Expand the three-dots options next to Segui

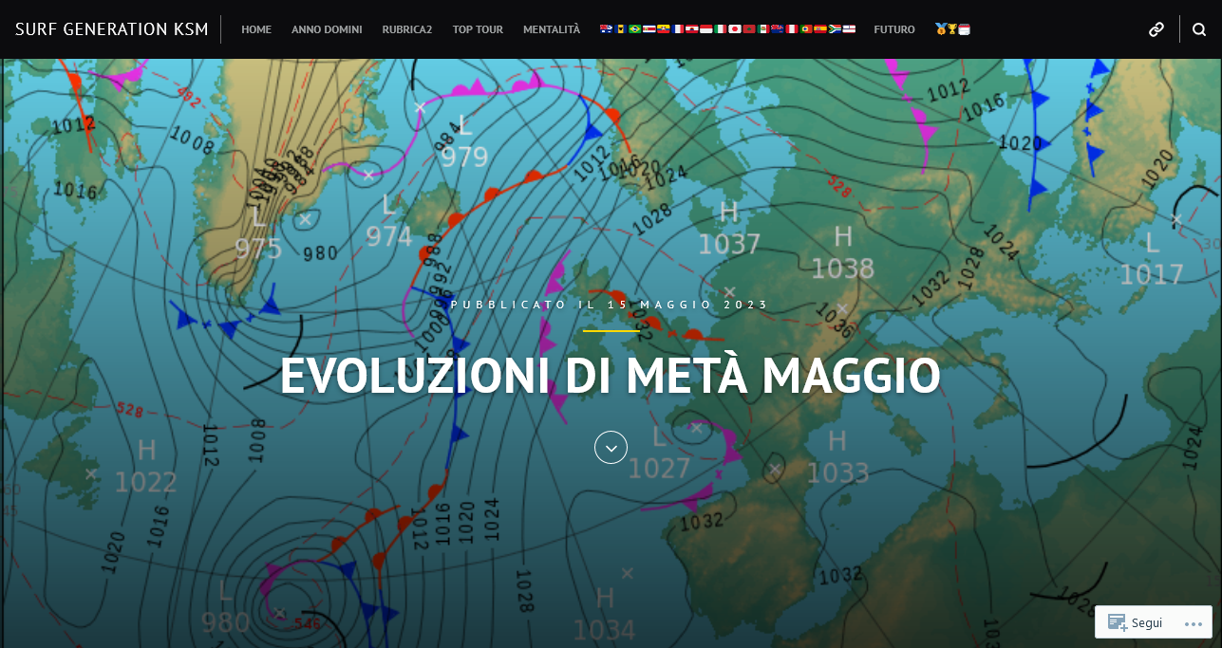click(1193, 623)
